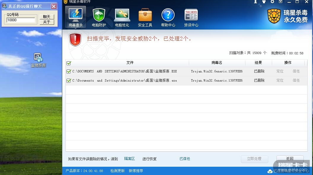Click 检测更新 in status bar
313x175 pixels.
117,171
